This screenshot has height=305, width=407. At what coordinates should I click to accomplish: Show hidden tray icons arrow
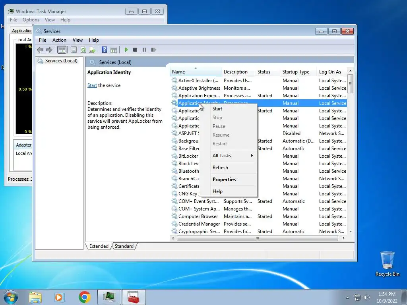[x=347, y=297]
